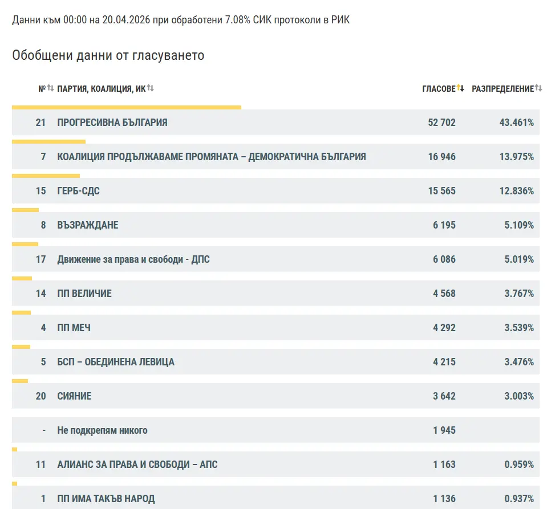Click sort arrows next to ПАРТИЯ, КОАЛИЦИЯ, ИК
547x509 pixels.
pos(151,88)
